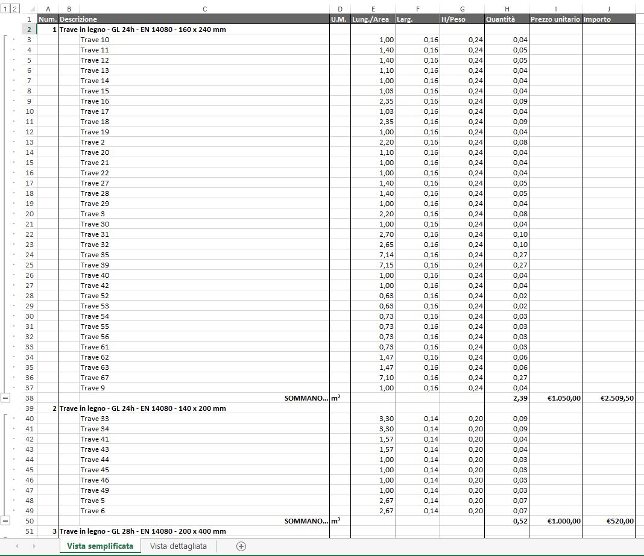Click SOMMANO... cell in row 50
Viewport: 644px width, 556px height.
pos(204,521)
